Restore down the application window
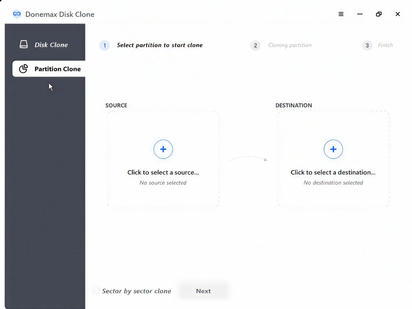This screenshot has height=309, width=412. pyautogui.click(x=379, y=14)
